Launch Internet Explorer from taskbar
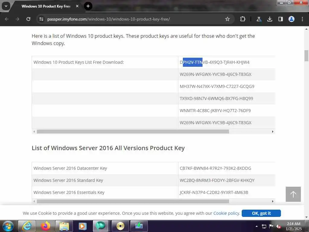Viewport: 309px width, 232px height. (27, 226)
